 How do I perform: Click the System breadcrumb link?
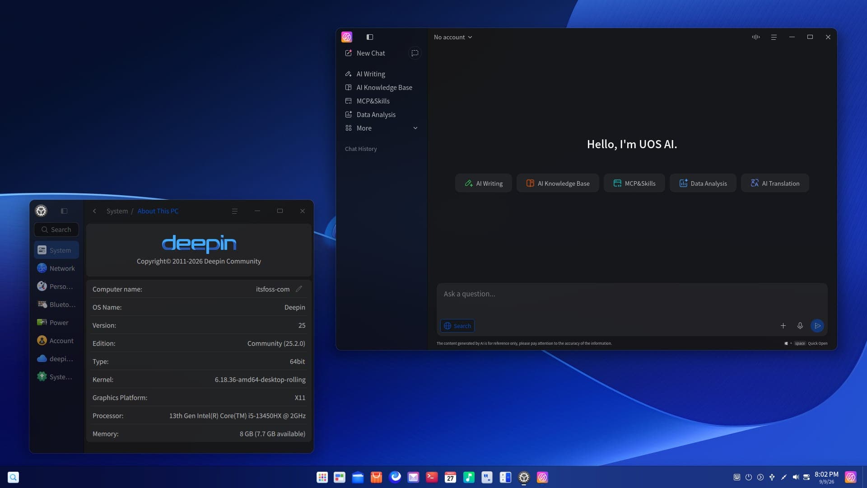pos(117,211)
